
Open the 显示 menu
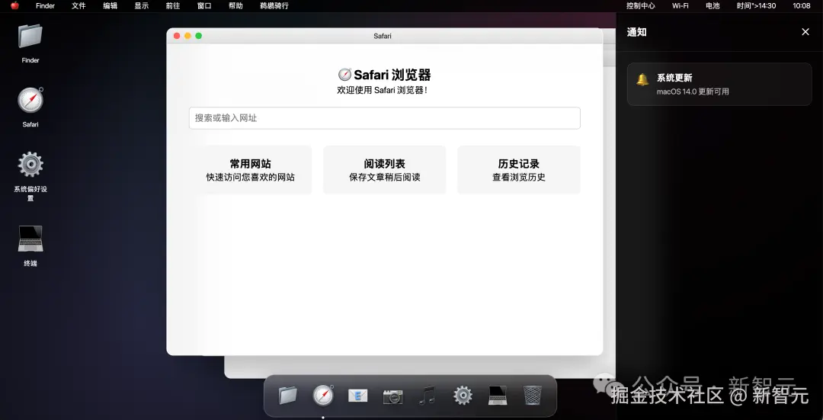coord(142,6)
